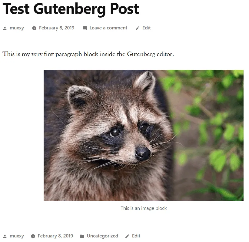
Task: Open the Edit link beside Leave a comment
Action: click(x=146, y=28)
